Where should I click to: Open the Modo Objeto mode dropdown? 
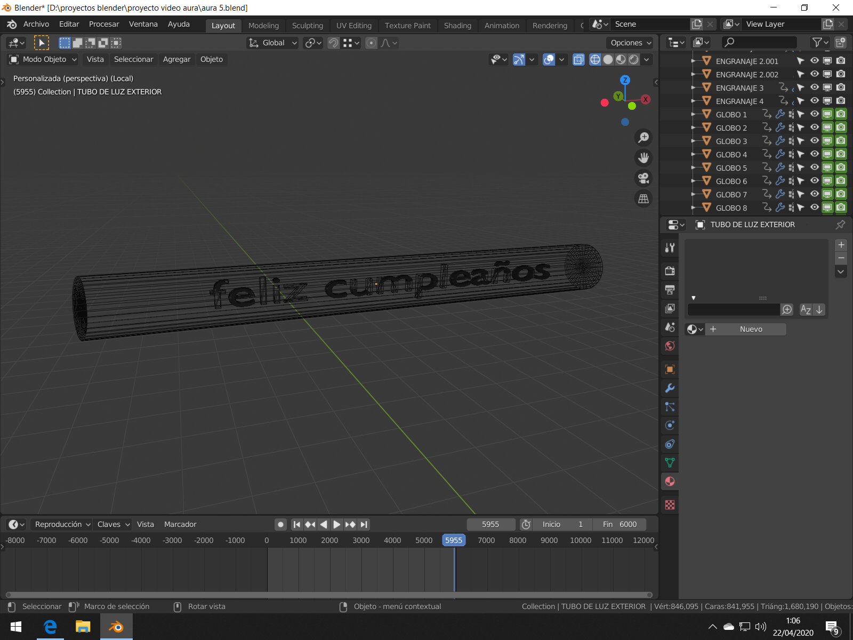(x=43, y=59)
